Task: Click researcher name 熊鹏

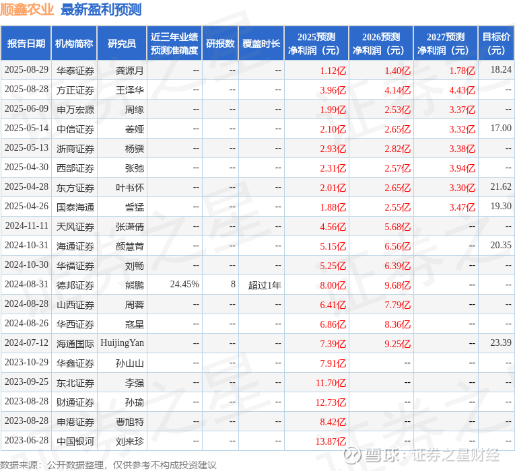Action: pos(135,285)
